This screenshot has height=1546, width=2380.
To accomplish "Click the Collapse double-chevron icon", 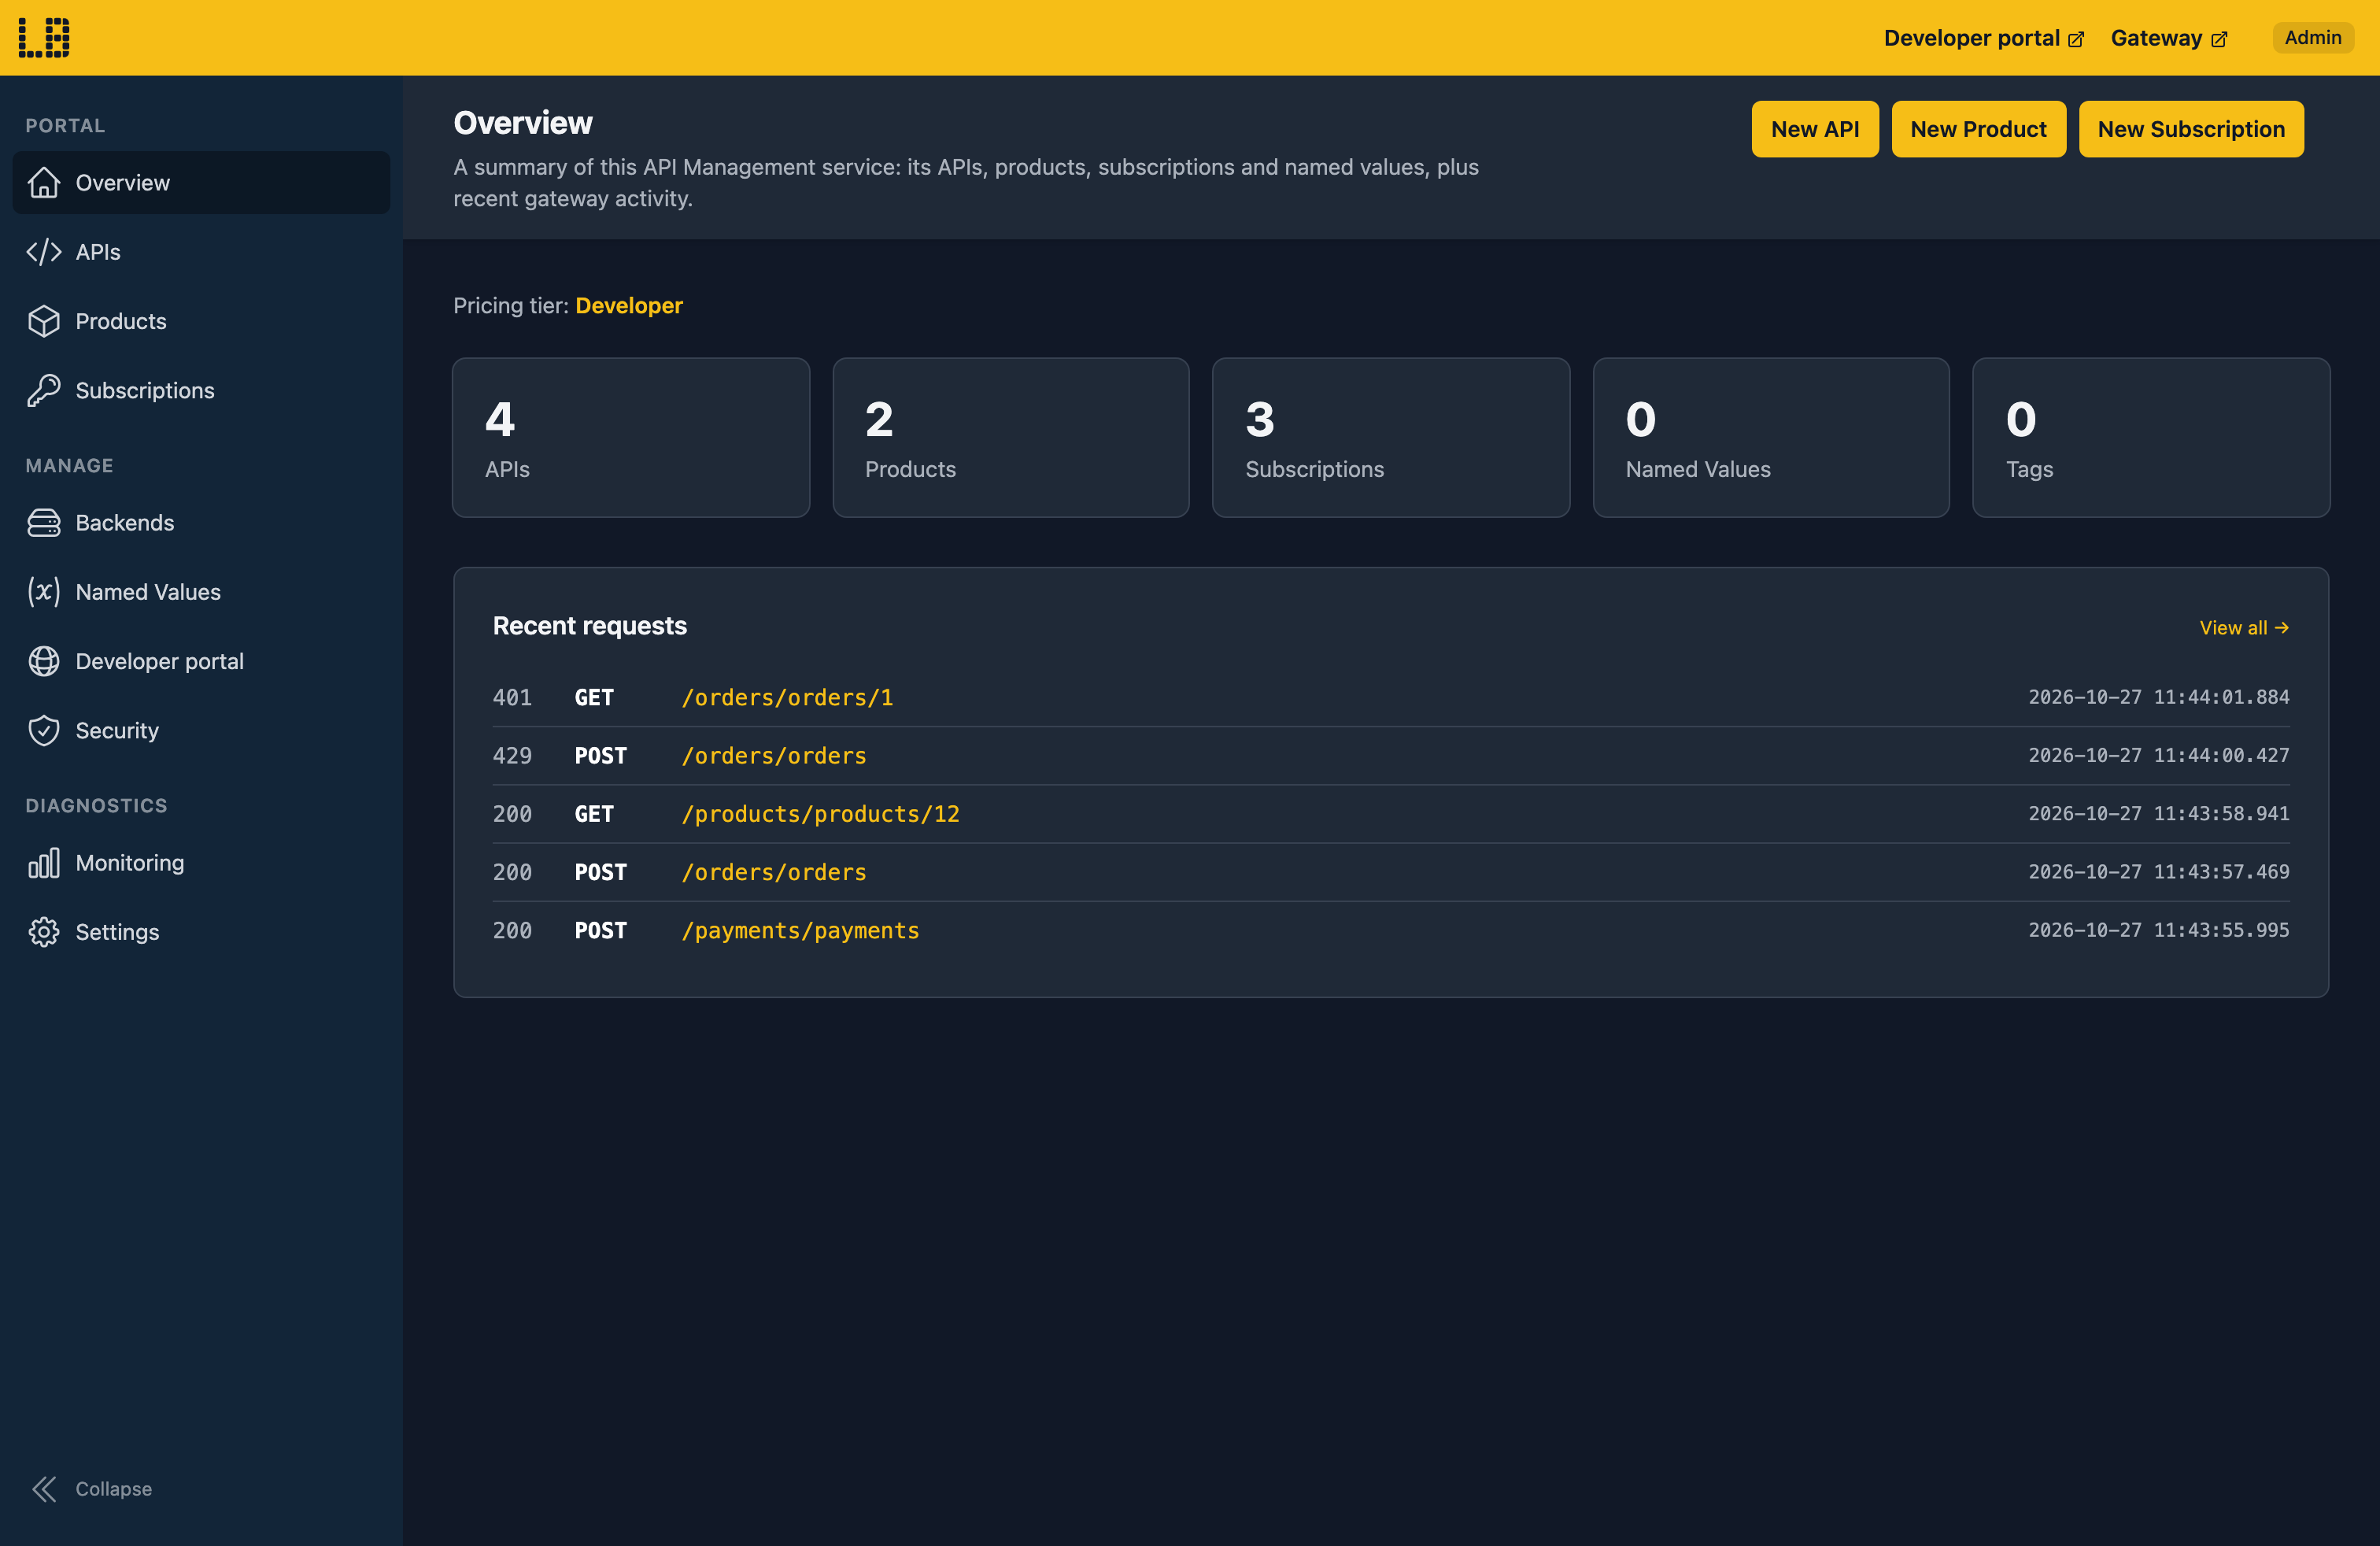I will coord(44,1489).
